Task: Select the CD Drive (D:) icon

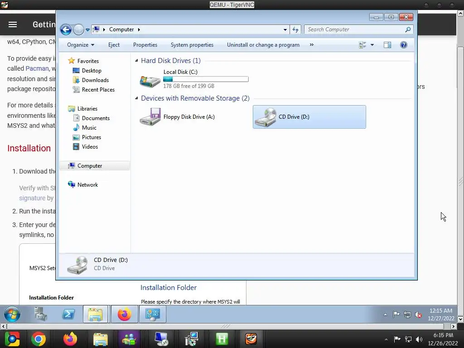Action: click(x=265, y=117)
